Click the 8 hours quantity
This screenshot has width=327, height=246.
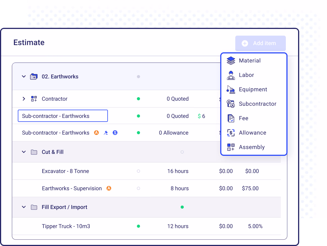[180, 188]
